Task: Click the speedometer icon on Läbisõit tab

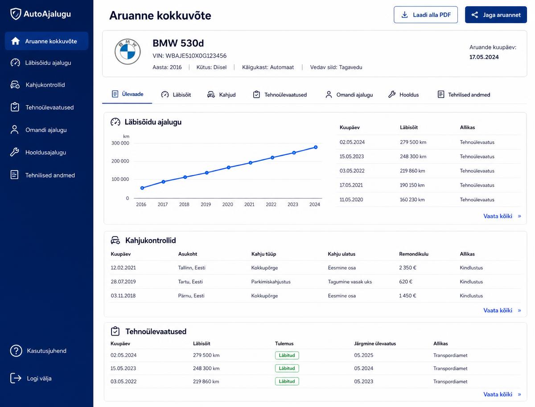Action: coord(165,95)
